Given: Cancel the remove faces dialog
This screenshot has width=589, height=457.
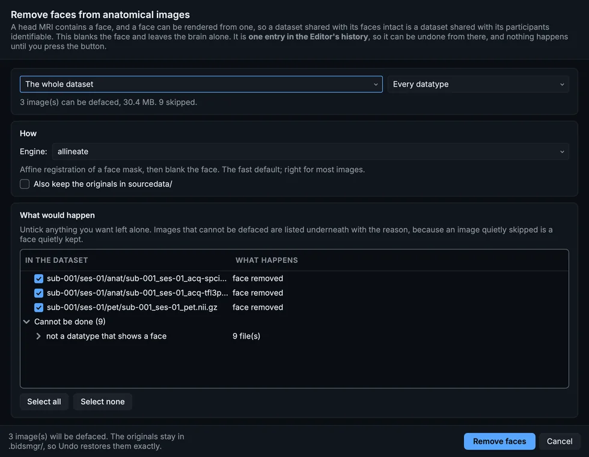Looking at the screenshot, I should point(560,441).
